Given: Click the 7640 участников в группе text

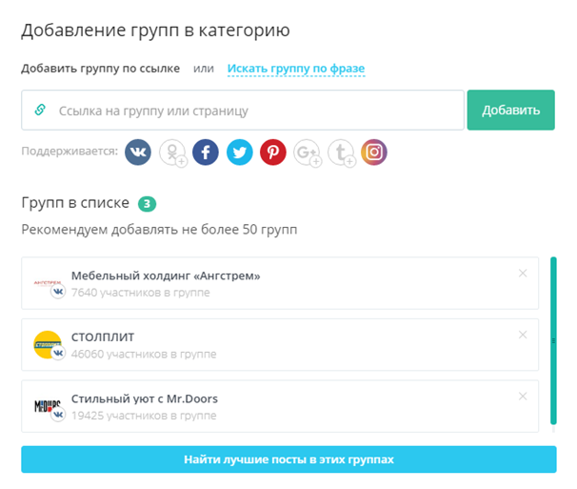Looking at the screenshot, I should click(141, 293).
